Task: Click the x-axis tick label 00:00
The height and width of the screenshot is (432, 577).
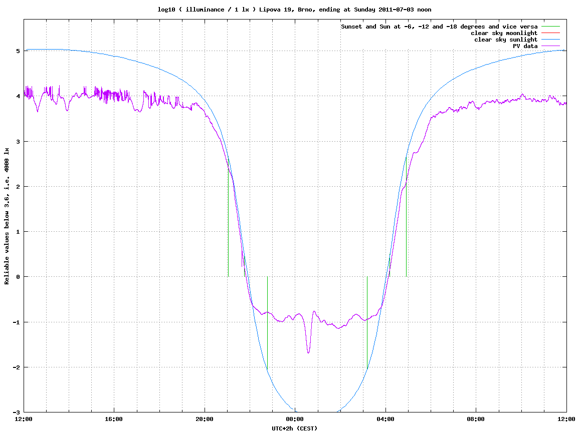Action: point(295,419)
